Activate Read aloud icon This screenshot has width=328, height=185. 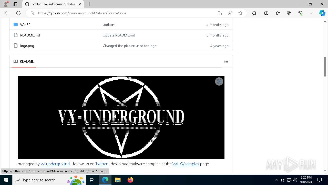(x=230, y=13)
